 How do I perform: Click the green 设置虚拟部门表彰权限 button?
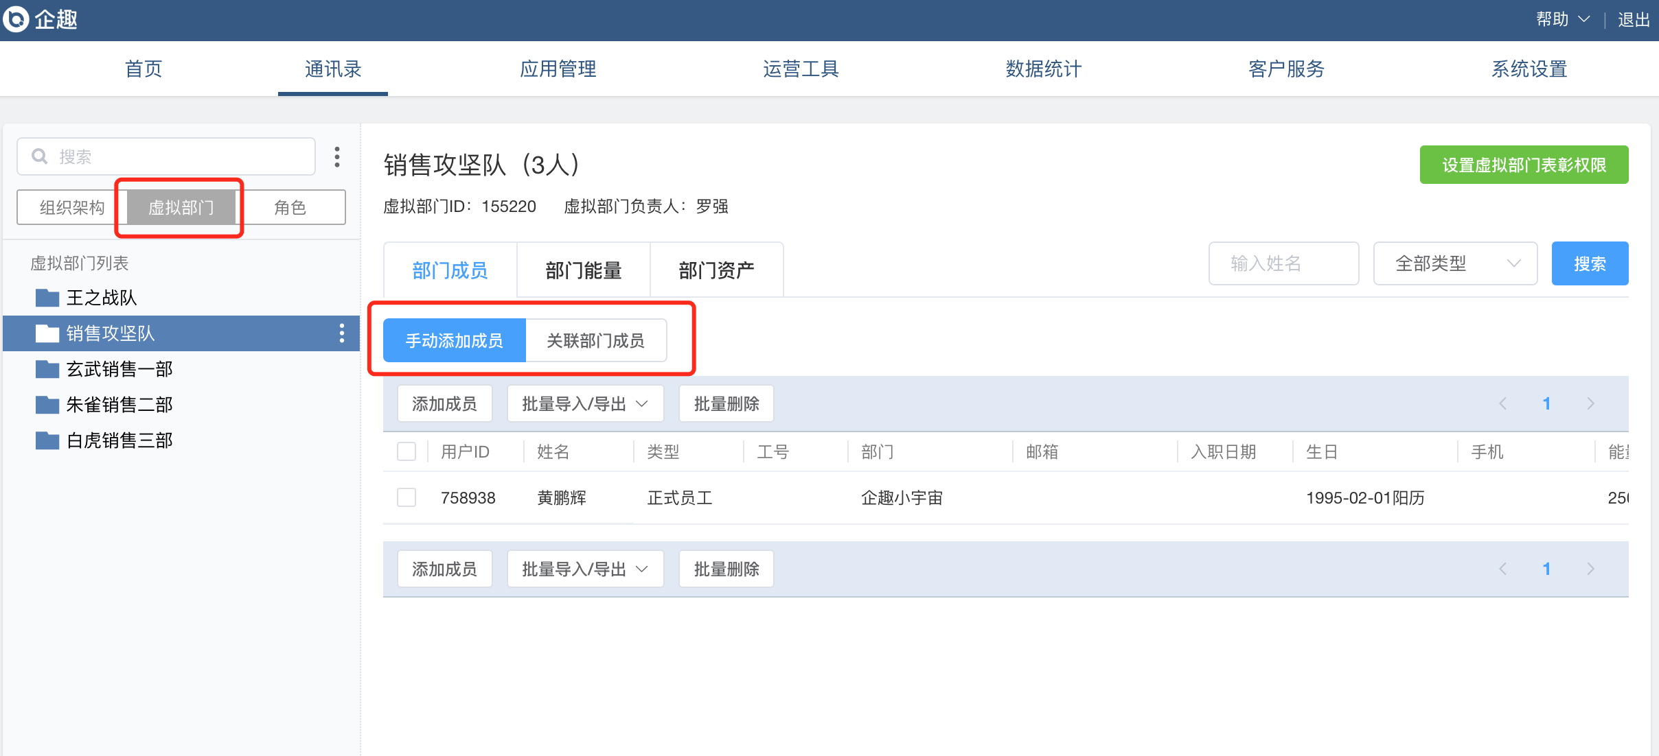tap(1523, 165)
